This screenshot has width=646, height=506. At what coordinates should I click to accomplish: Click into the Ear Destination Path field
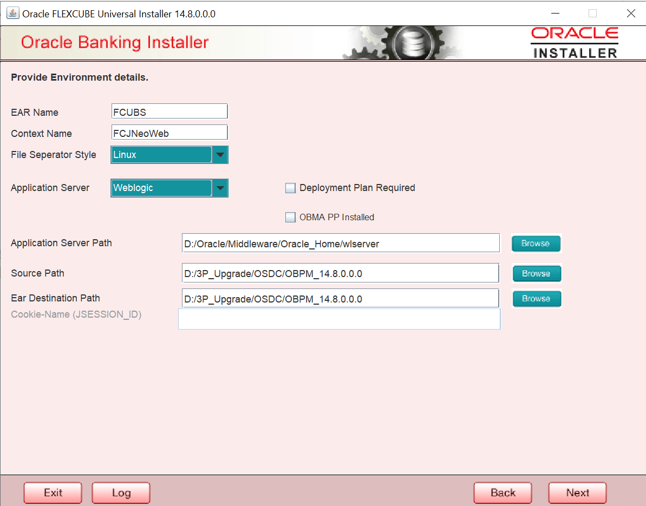tap(340, 299)
